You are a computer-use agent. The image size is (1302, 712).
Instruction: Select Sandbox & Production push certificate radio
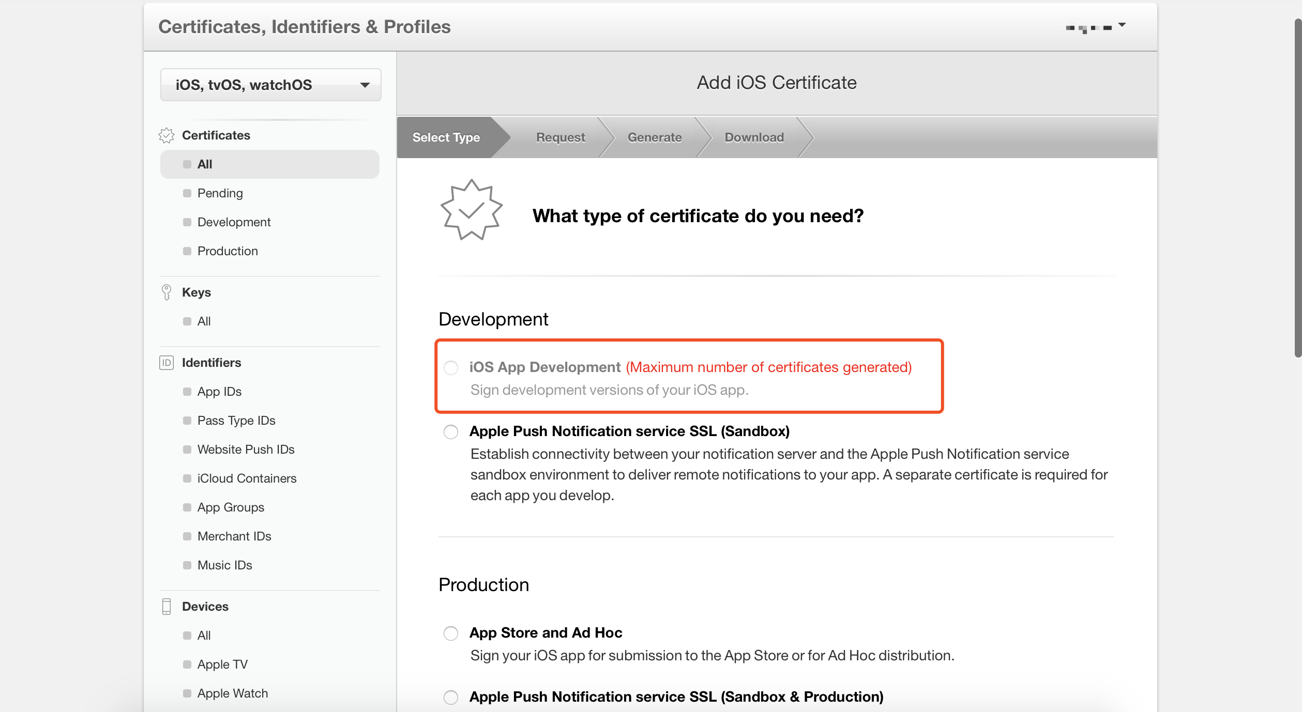(x=451, y=698)
